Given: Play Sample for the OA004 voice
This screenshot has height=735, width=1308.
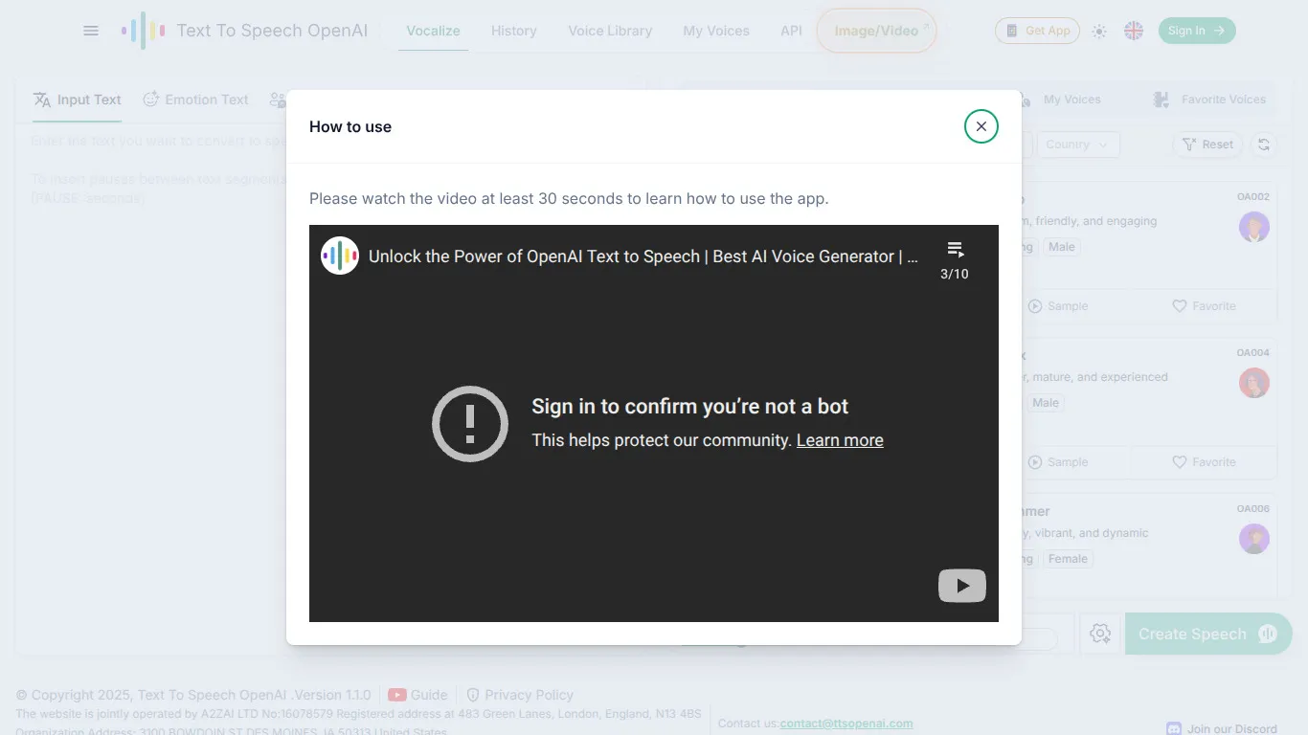Looking at the screenshot, I should (x=1058, y=462).
